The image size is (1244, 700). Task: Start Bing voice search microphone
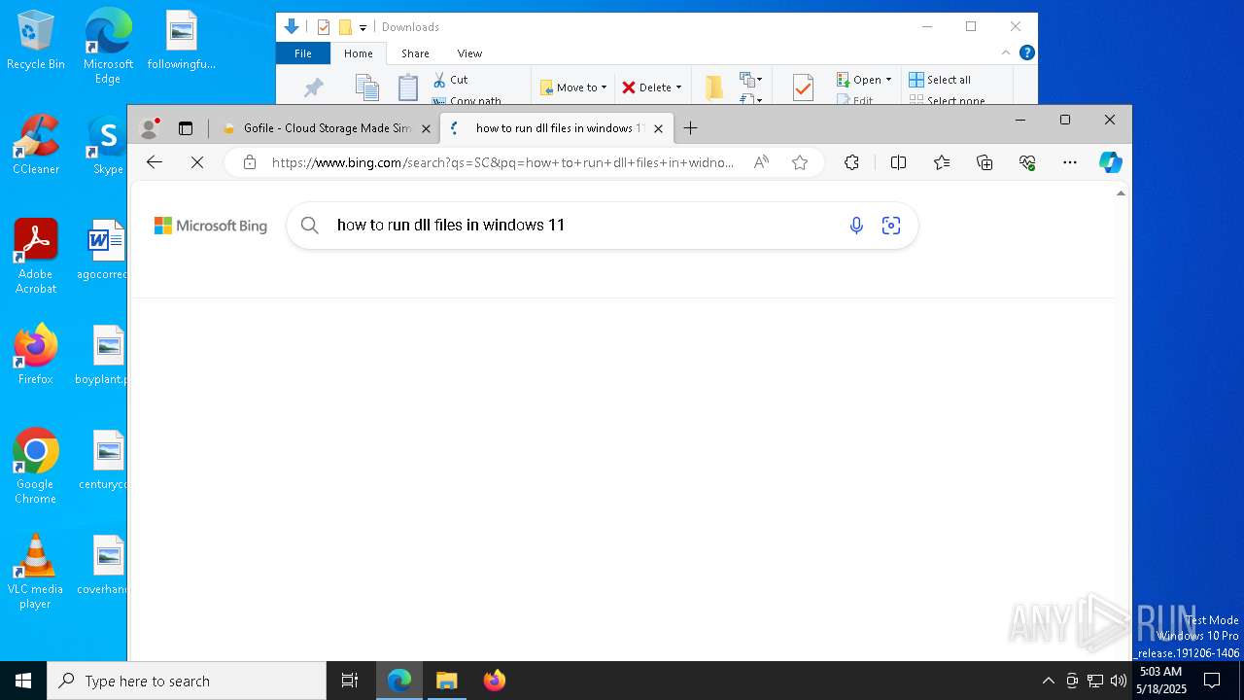coord(856,226)
